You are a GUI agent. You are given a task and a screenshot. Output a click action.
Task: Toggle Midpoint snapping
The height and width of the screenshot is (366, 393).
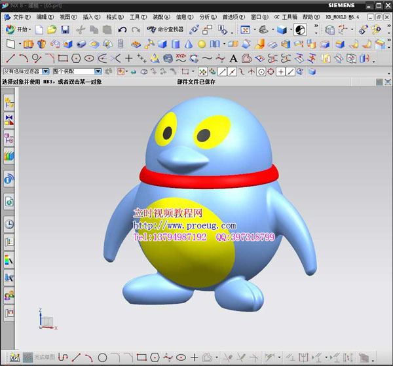click(232, 72)
